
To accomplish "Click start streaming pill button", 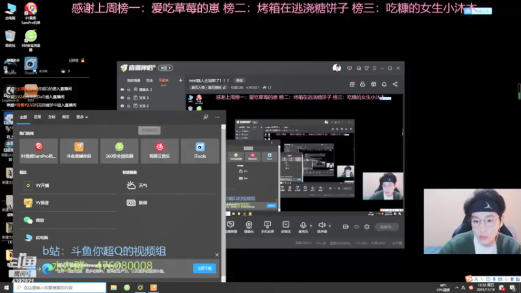I will tap(387, 227).
